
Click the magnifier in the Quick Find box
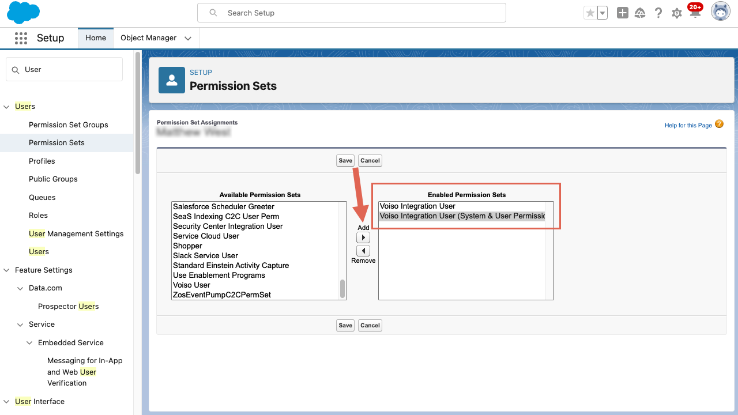coord(16,70)
